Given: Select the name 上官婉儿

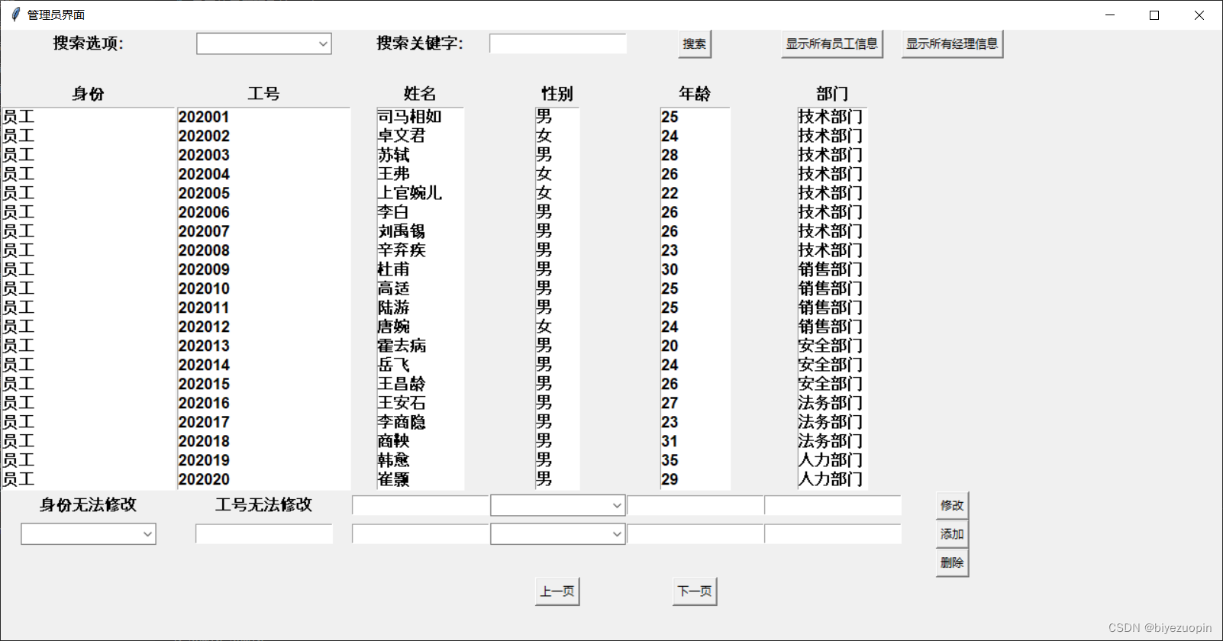Looking at the screenshot, I should [x=410, y=193].
